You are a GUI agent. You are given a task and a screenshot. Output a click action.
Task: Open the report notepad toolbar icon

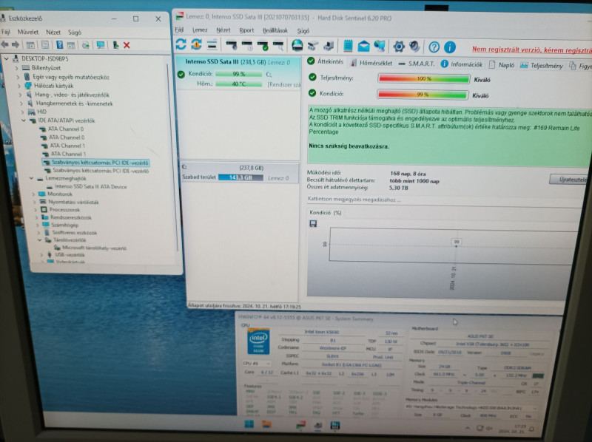pyautogui.click(x=348, y=46)
